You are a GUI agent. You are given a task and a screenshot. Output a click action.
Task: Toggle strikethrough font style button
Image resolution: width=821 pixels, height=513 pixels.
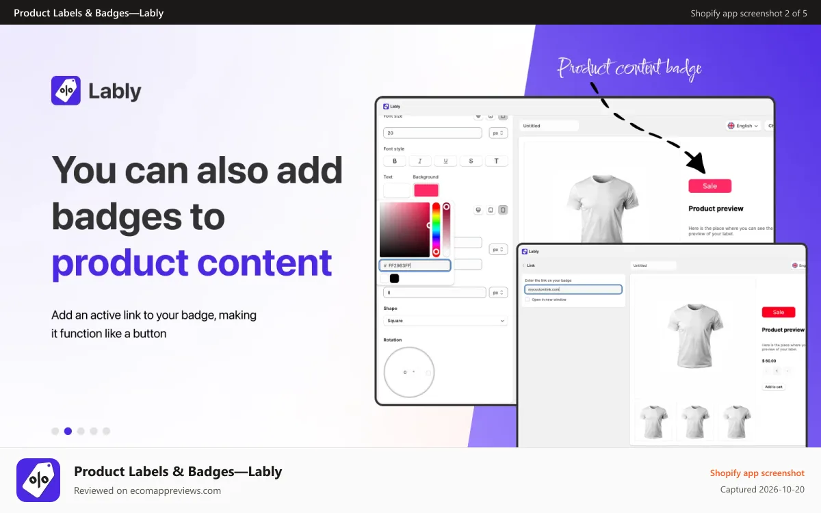471,161
